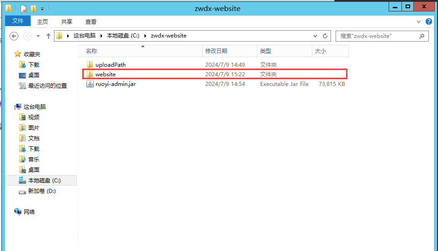
Task: Click the uploadPath file name
Action: click(x=111, y=65)
